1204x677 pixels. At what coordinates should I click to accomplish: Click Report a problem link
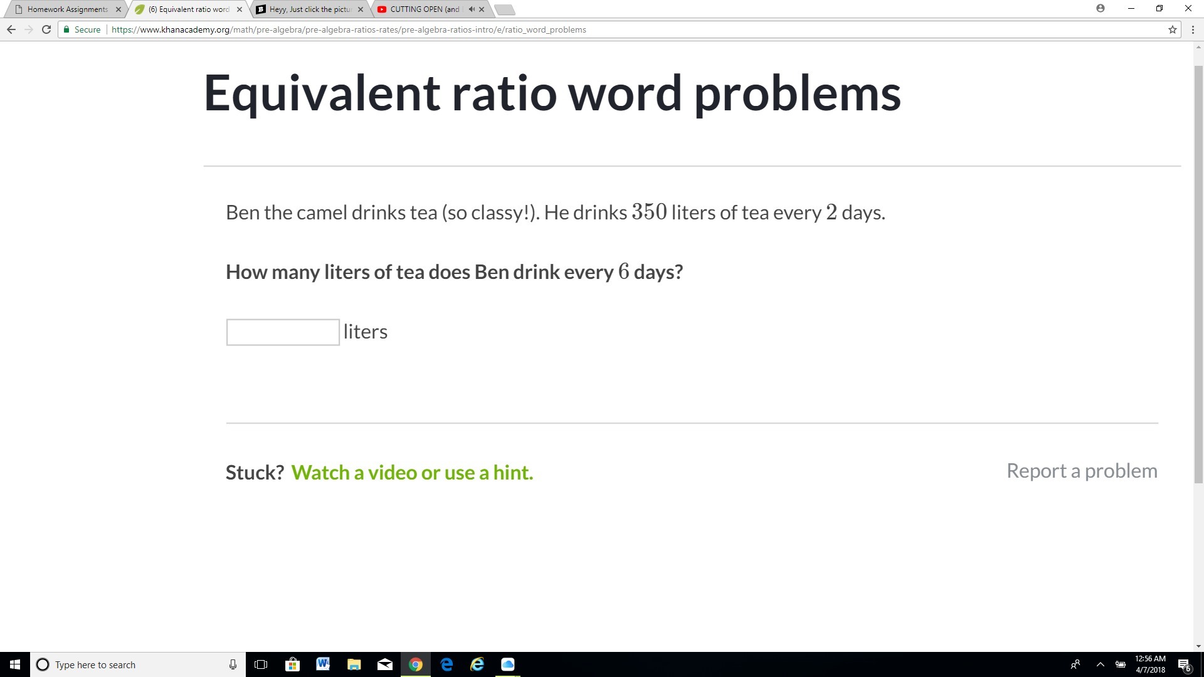tap(1082, 471)
